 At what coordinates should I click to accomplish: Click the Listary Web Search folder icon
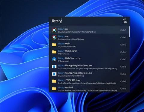pyautogui.click(x=54, y=52)
